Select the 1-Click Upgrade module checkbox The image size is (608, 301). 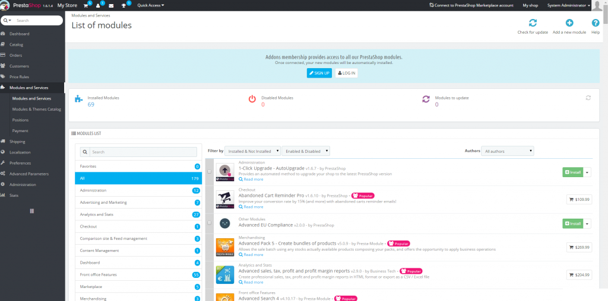(x=210, y=171)
